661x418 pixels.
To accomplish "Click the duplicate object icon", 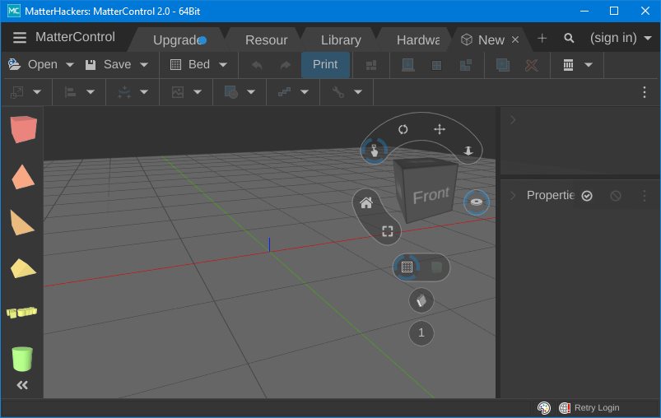I will (503, 65).
